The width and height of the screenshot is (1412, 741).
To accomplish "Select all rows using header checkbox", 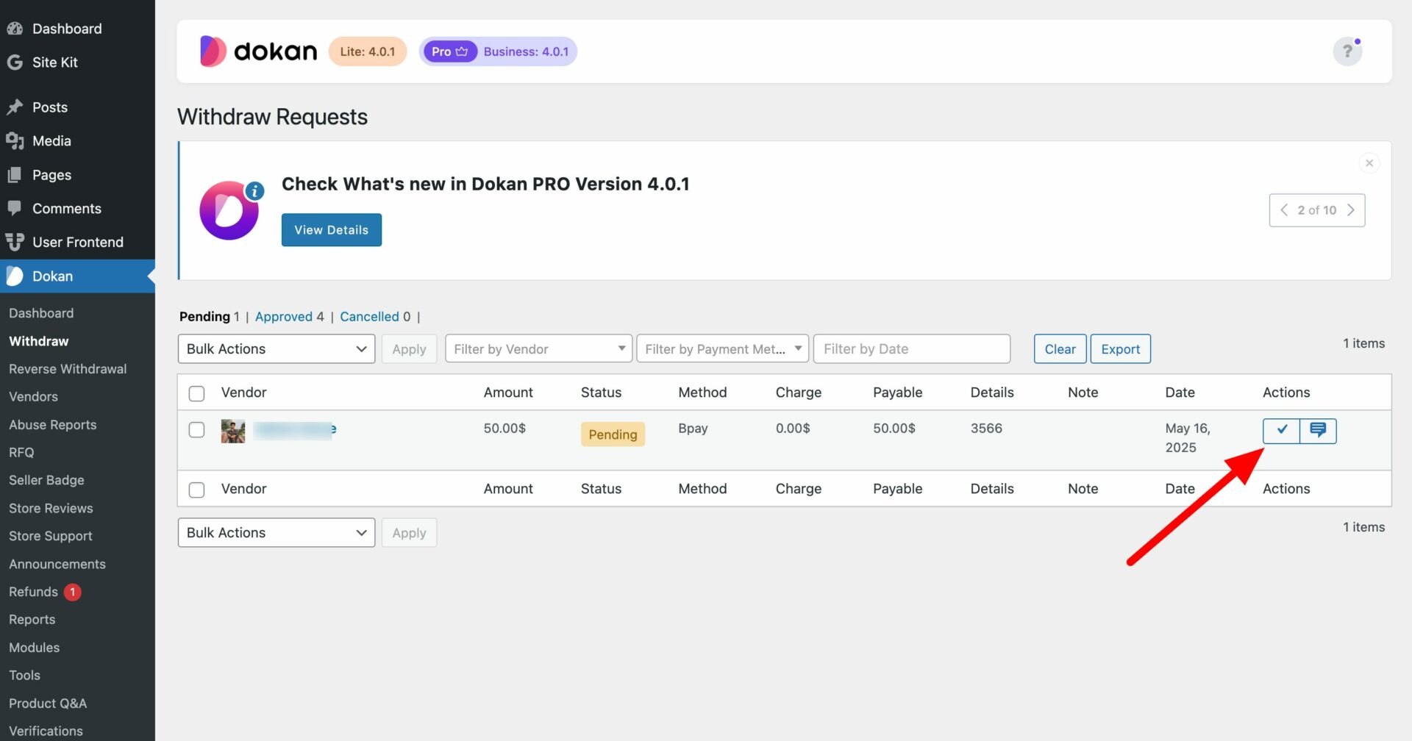I will click(196, 393).
